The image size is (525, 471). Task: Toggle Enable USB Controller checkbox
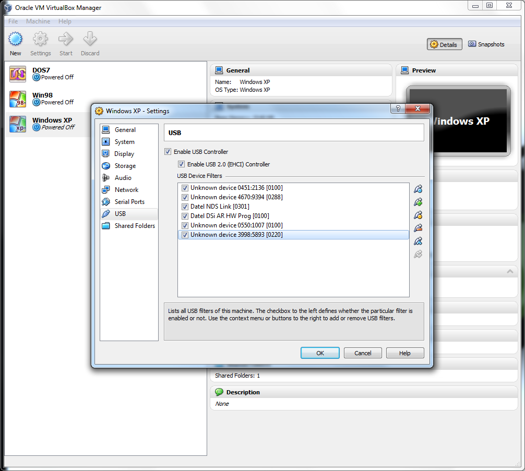click(168, 152)
